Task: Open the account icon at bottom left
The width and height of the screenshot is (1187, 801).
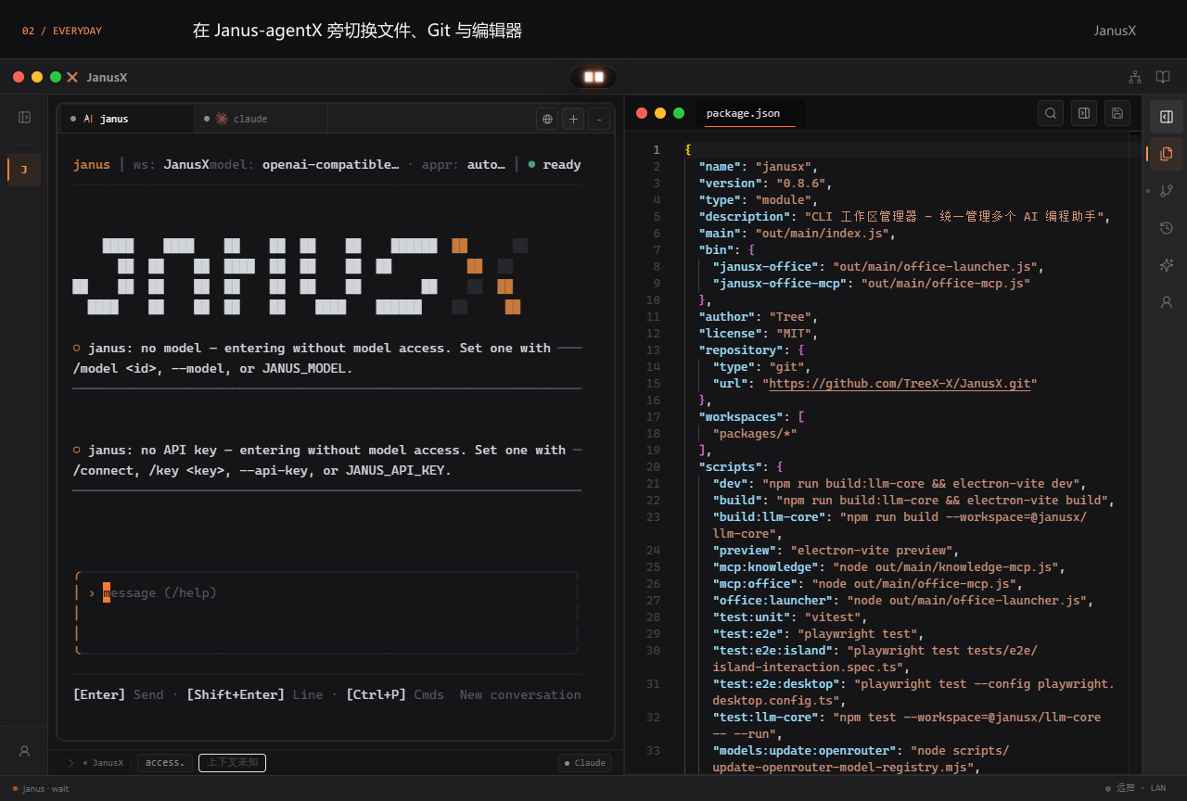Action: (25, 751)
